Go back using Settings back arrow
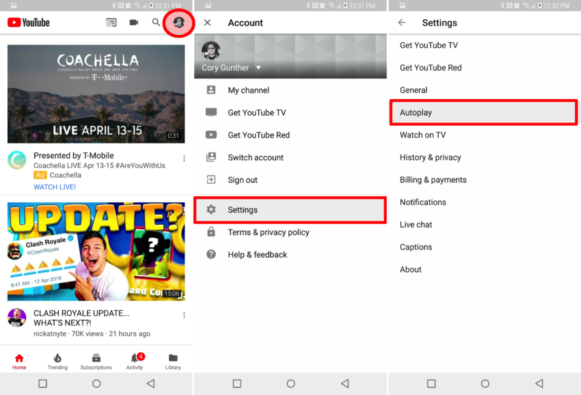 point(402,23)
